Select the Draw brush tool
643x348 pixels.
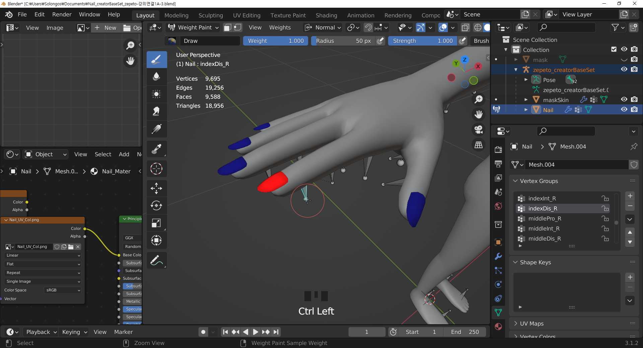pos(156,60)
